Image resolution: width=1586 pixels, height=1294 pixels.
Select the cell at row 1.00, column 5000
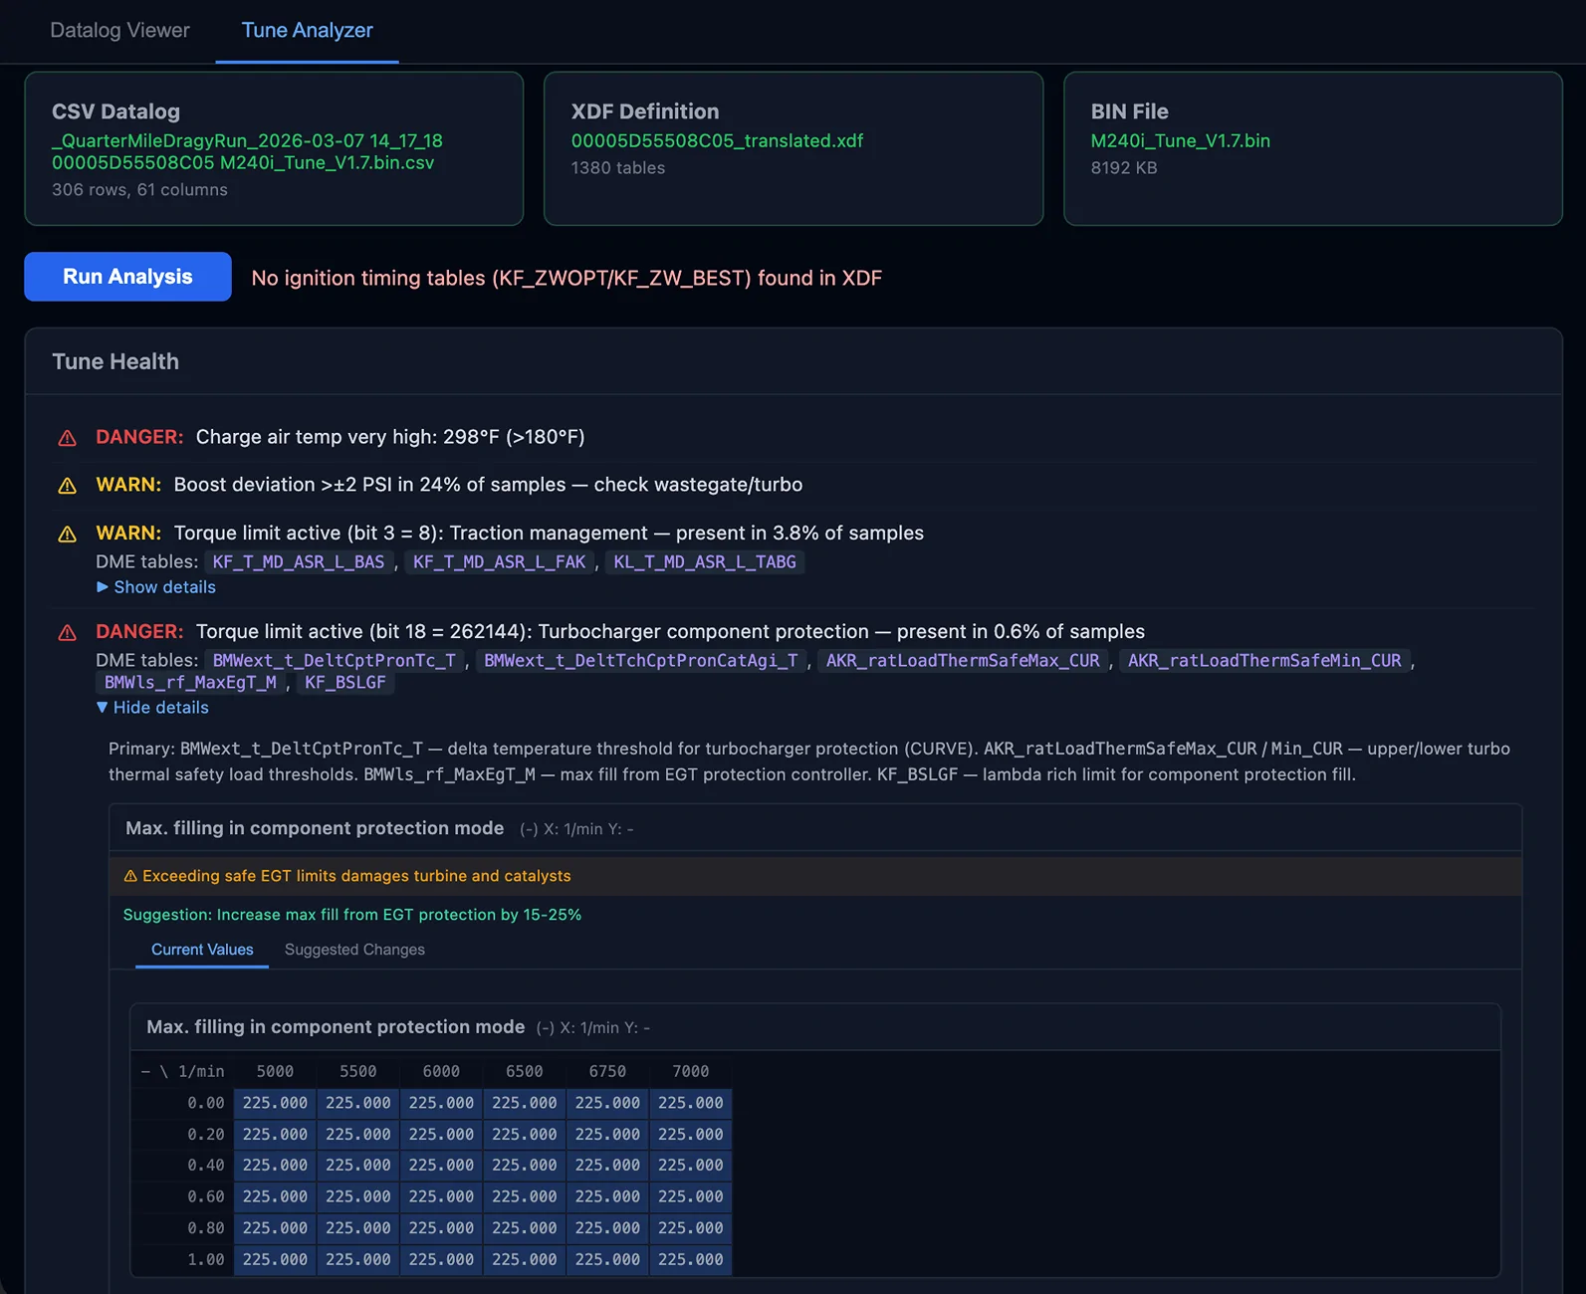click(275, 1260)
